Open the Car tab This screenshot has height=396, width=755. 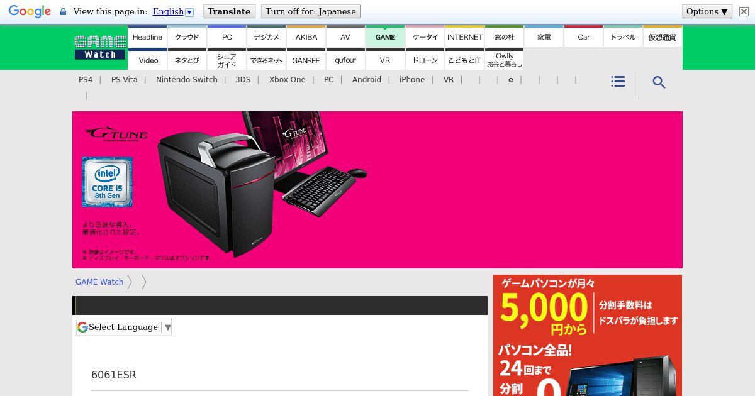(x=583, y=37)
